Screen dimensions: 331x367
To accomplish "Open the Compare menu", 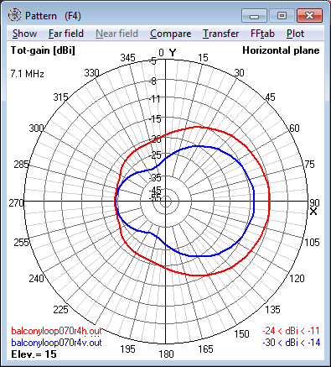I will coord(170,34).
